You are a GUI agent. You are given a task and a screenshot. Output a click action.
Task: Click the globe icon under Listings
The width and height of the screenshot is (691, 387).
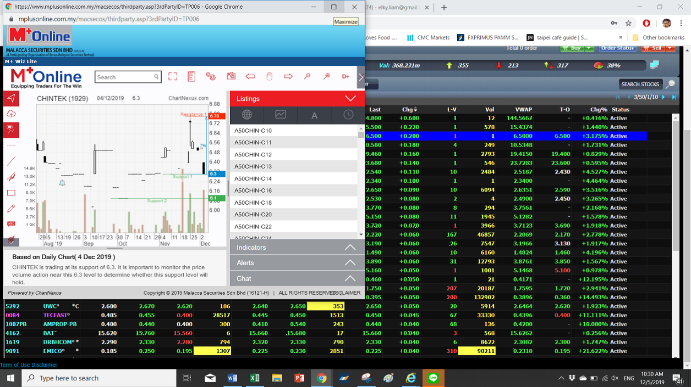pos(246,115)
